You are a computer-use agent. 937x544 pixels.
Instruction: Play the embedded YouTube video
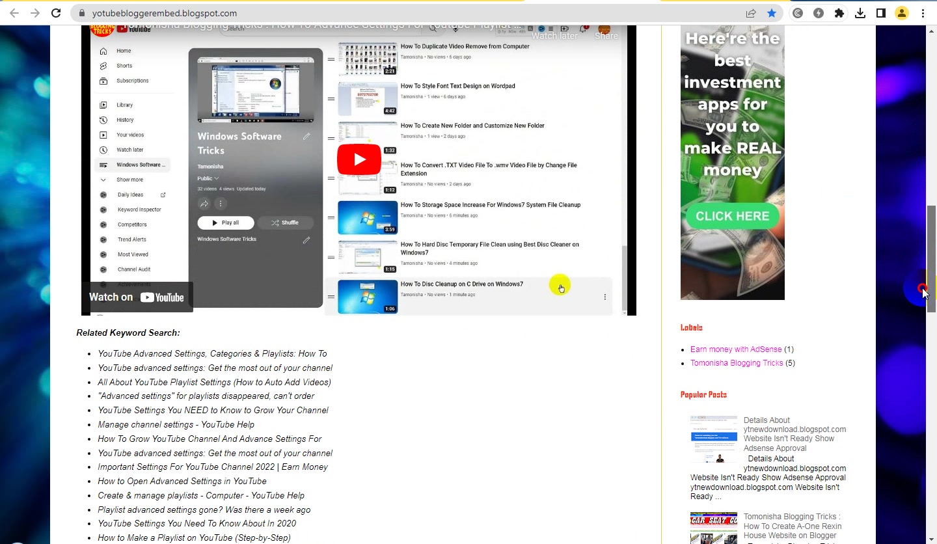coord(359,159)
